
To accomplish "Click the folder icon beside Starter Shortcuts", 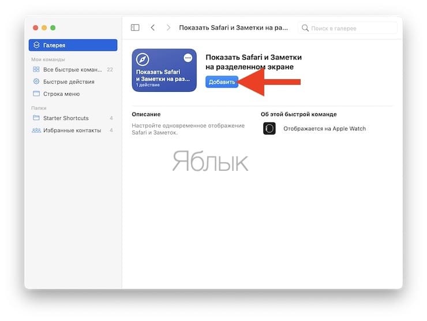I will 36,118.
